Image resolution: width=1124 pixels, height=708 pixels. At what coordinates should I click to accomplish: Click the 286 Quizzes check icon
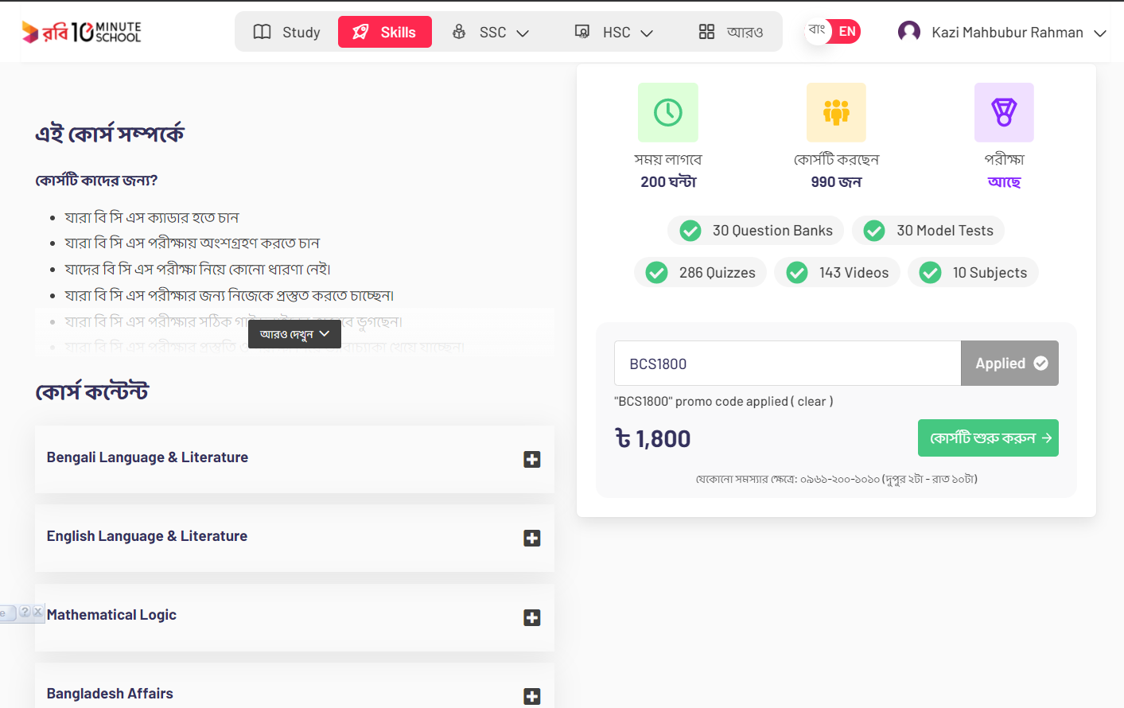coord(656,273)
